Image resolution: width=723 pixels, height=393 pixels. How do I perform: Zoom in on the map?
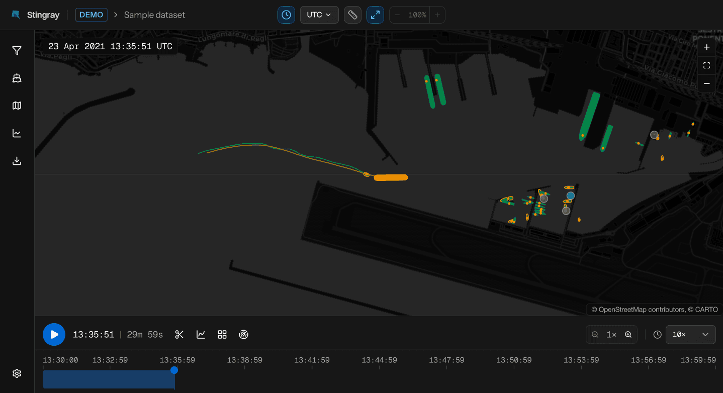point(706,47)
